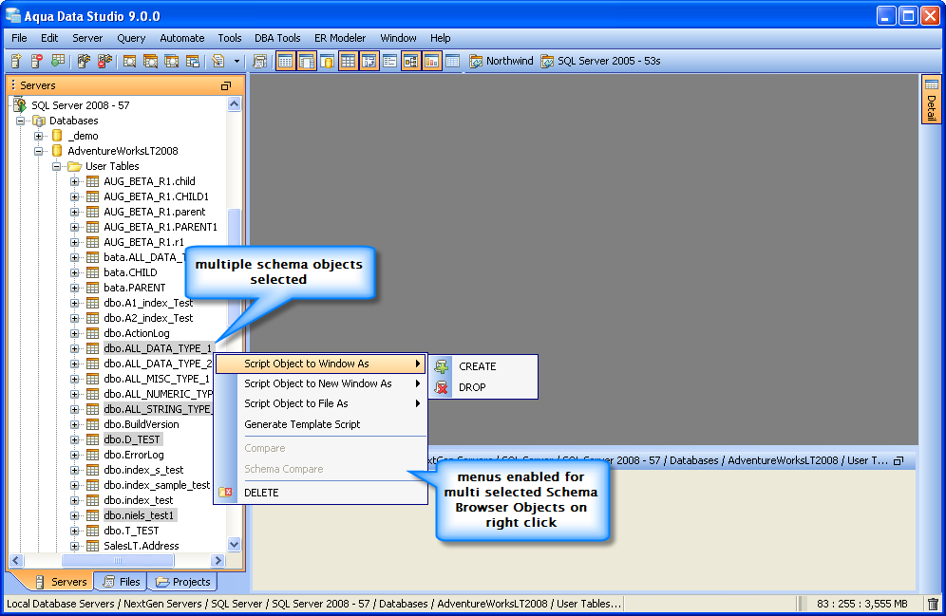Expand the SalesLT.Address table node

[75, 546]
